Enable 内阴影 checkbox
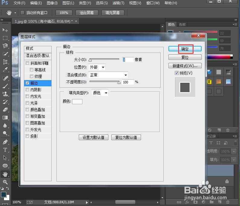The image size is (240, 206). click(27, 90)
